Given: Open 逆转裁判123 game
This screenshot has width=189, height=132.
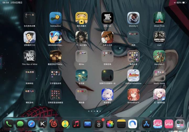Looking at the screenshot, I should point(29,37).
